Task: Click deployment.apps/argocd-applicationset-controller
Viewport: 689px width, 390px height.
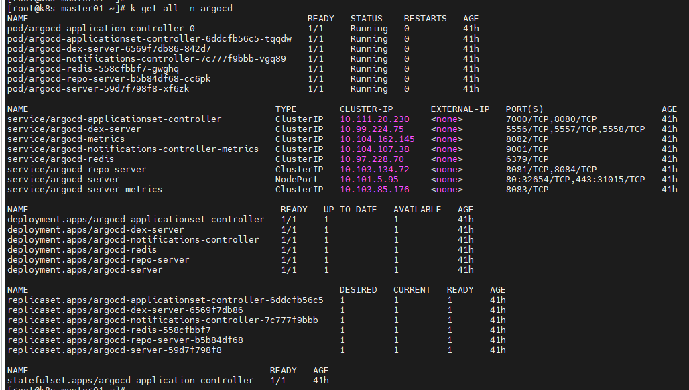Action: (136, 220)
